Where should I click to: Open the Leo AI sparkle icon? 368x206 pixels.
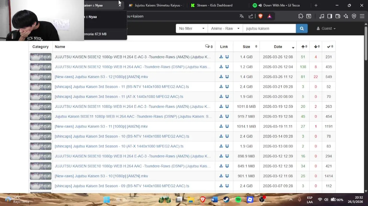pyautogui.click(x=346, y=16)
